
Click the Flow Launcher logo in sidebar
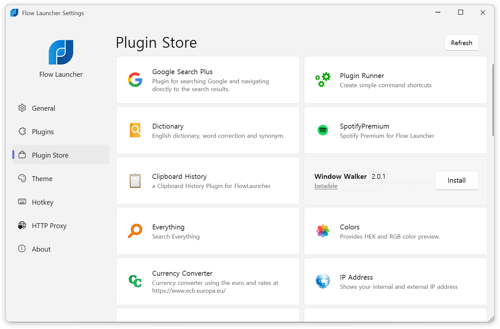point(61,52)
